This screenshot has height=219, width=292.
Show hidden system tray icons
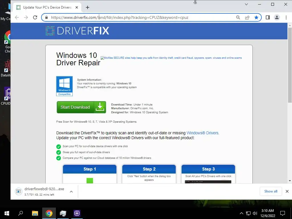click(x=241, y=213)
